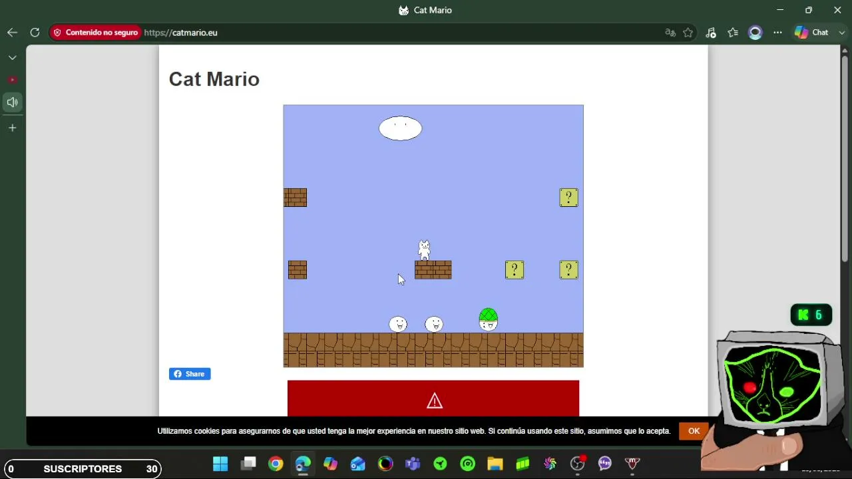This screenshot has width=852, height=479.
Task: Open File Explorer from the taskbar
Action: tap(495, 464)
